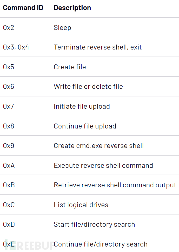Click the Command ID column header
Screen dimensions: 179x252
coord(23,8)
